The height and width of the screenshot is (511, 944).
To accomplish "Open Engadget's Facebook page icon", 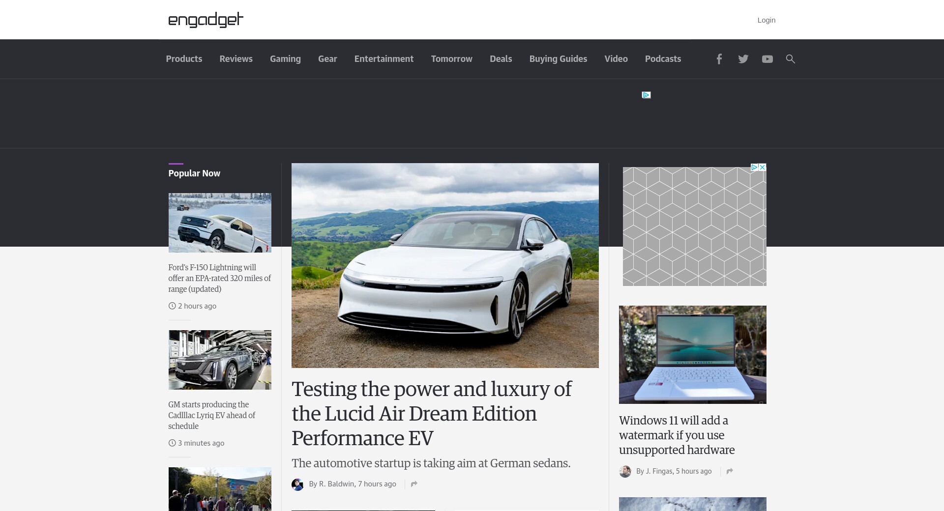I will pos(719,59).
